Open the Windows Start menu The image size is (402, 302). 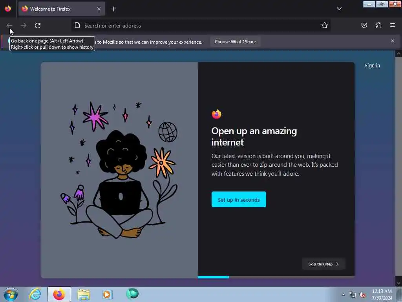[x=11, y=294]
